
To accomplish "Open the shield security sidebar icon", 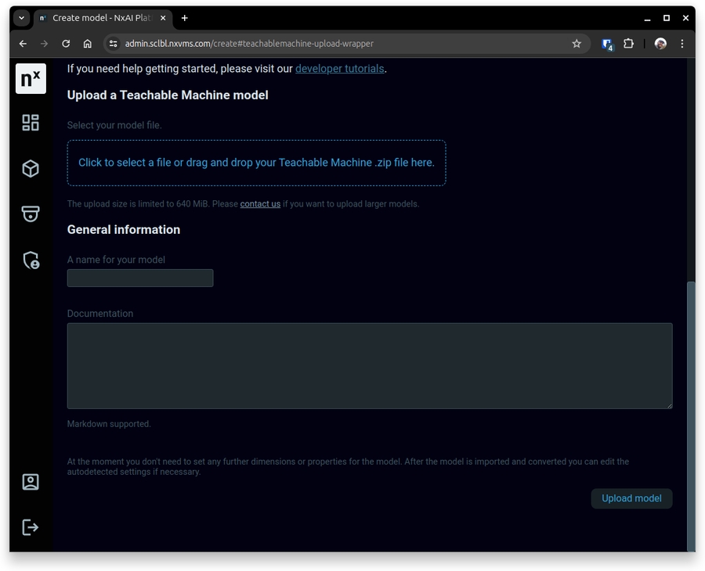I will (31, 260).
